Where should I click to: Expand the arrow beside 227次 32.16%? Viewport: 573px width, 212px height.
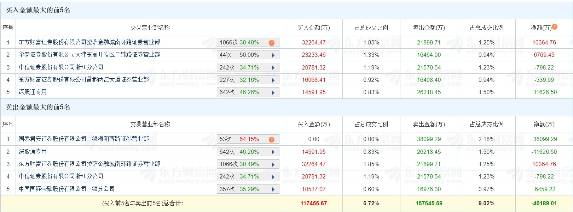pos(273,80)
